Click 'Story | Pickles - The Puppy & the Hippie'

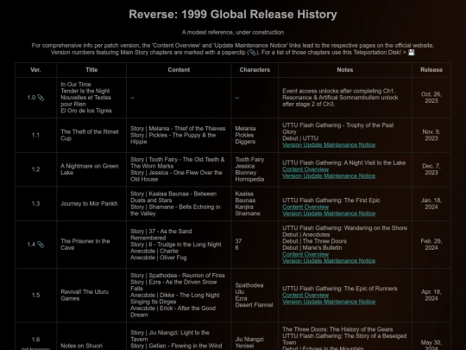click(173, 138)
